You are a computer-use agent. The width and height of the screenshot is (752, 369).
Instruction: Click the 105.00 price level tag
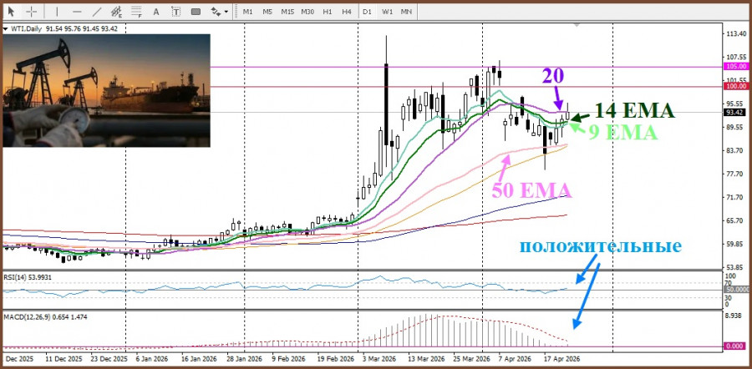coord(736,67)
